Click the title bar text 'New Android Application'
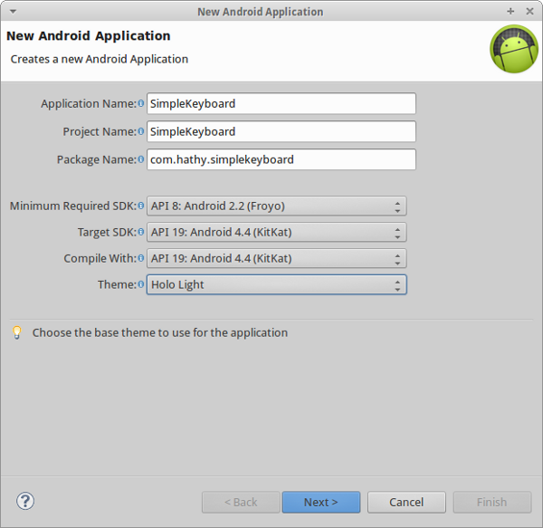Screen dimensions: 543x528 pos(261,12)
